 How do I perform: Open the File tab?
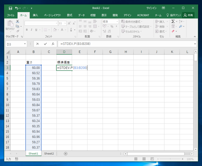tap(11, 15)
